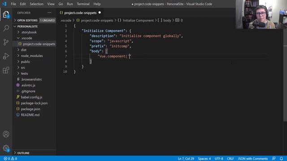Viewport: 287px width, 161px height.
Task: Click the errors and warnings status indicator
Action: point(10,159)
